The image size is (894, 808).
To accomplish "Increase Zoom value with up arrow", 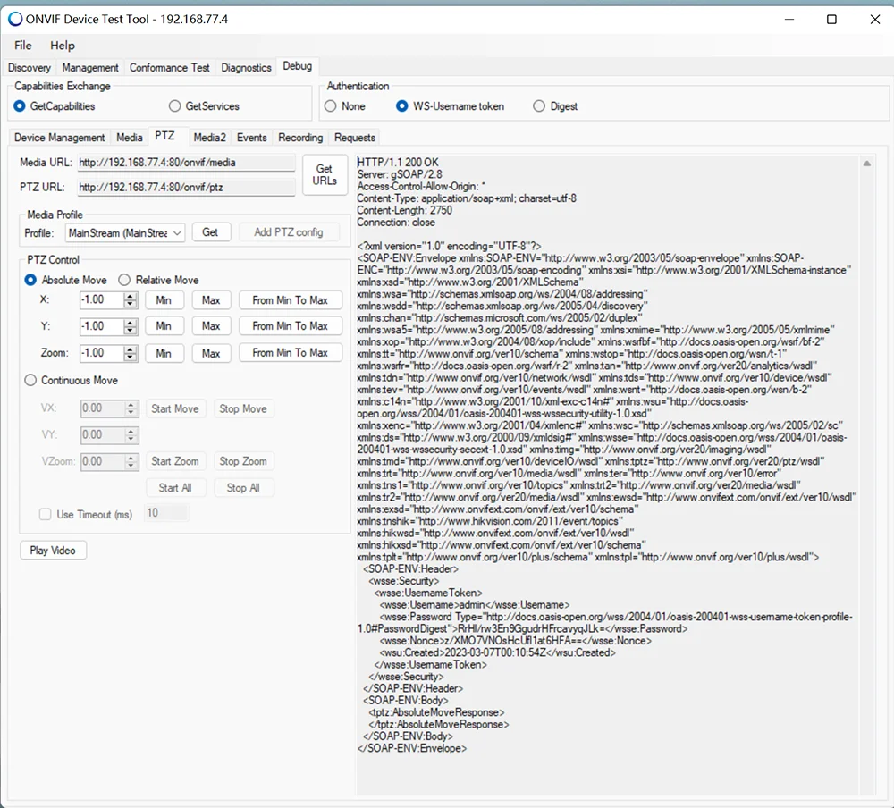I will (x=131, y=349).
